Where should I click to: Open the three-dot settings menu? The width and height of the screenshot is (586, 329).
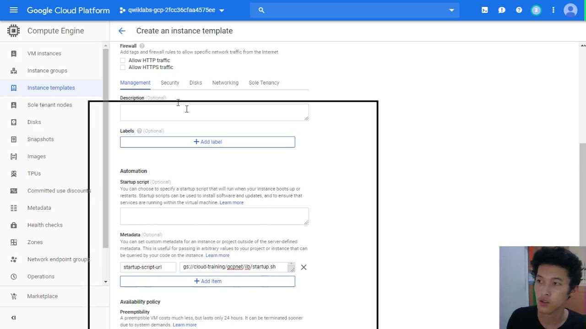click(553, 10)
